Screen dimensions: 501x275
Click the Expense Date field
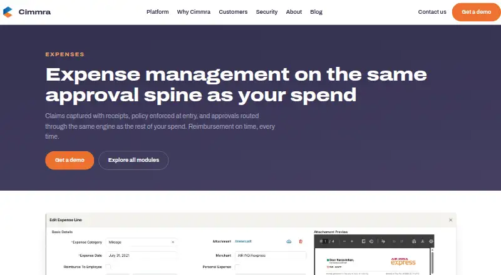tap(142, 255)
